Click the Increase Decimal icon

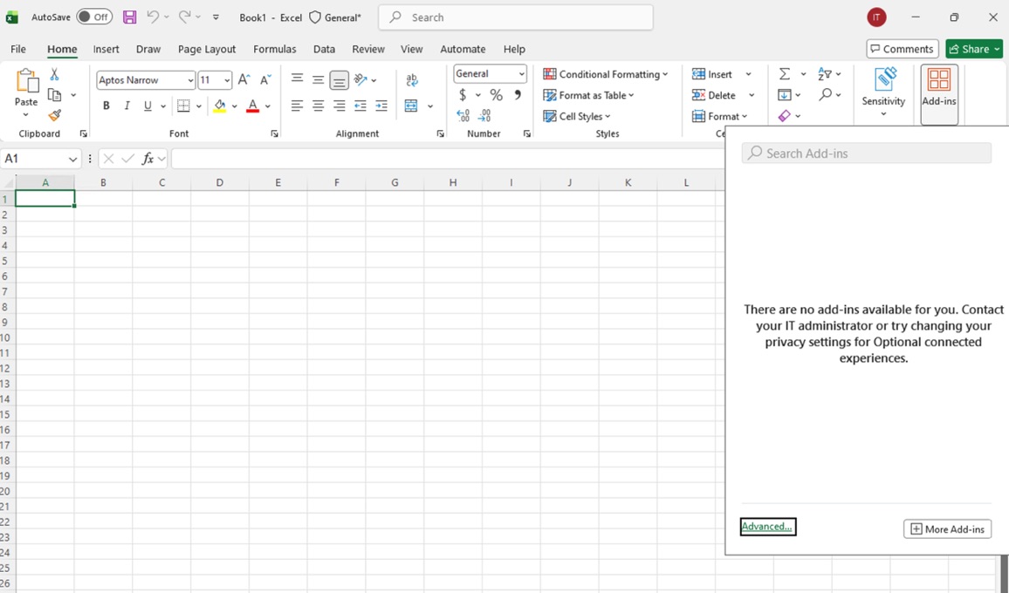click(x=463, y=116)
